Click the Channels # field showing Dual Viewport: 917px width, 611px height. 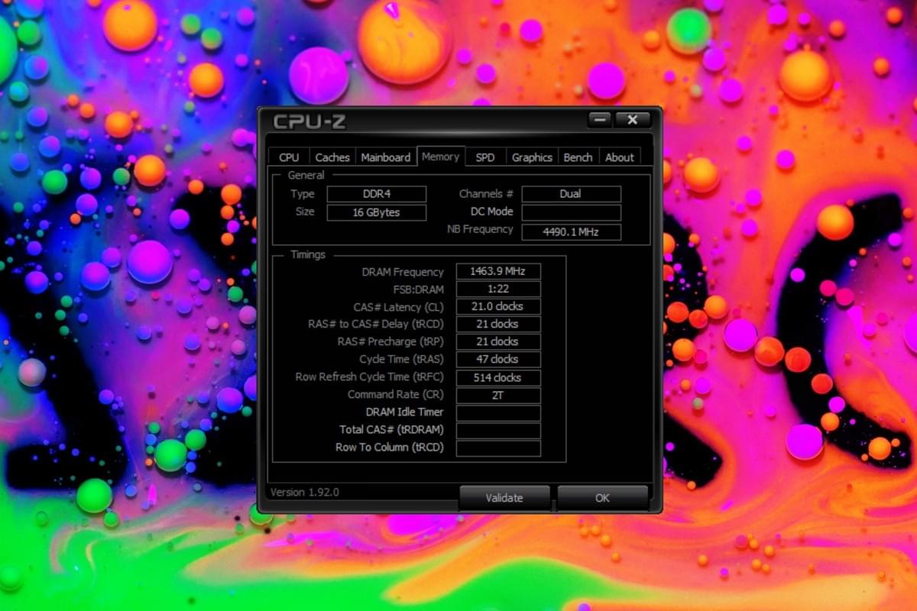click(572, 194)
